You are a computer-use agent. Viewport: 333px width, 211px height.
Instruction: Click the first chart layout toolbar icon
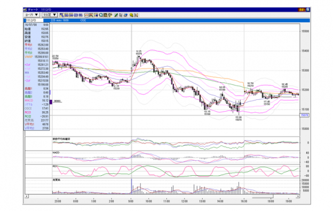61,15
